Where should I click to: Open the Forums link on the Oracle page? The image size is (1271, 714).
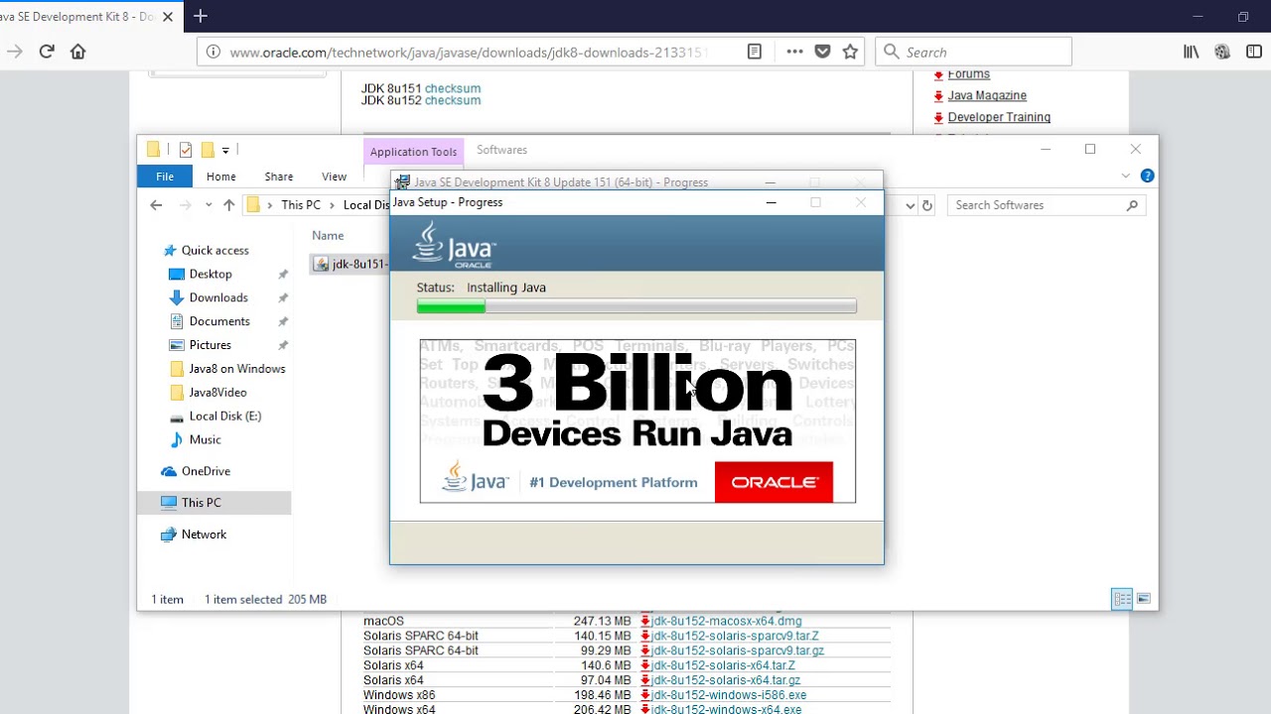[x=968, y=74]
